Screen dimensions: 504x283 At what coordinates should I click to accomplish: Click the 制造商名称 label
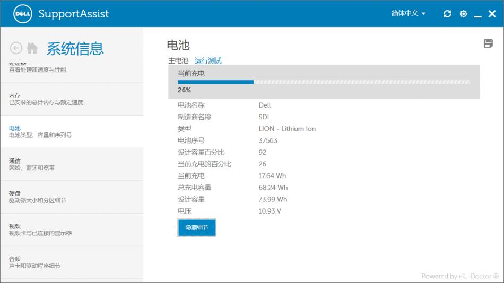click(195, 117)
